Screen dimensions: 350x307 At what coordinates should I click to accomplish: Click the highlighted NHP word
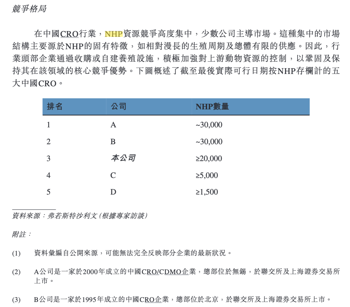113,34
